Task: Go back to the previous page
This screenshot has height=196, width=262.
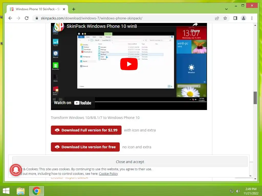Action: [x=10, y=18]
